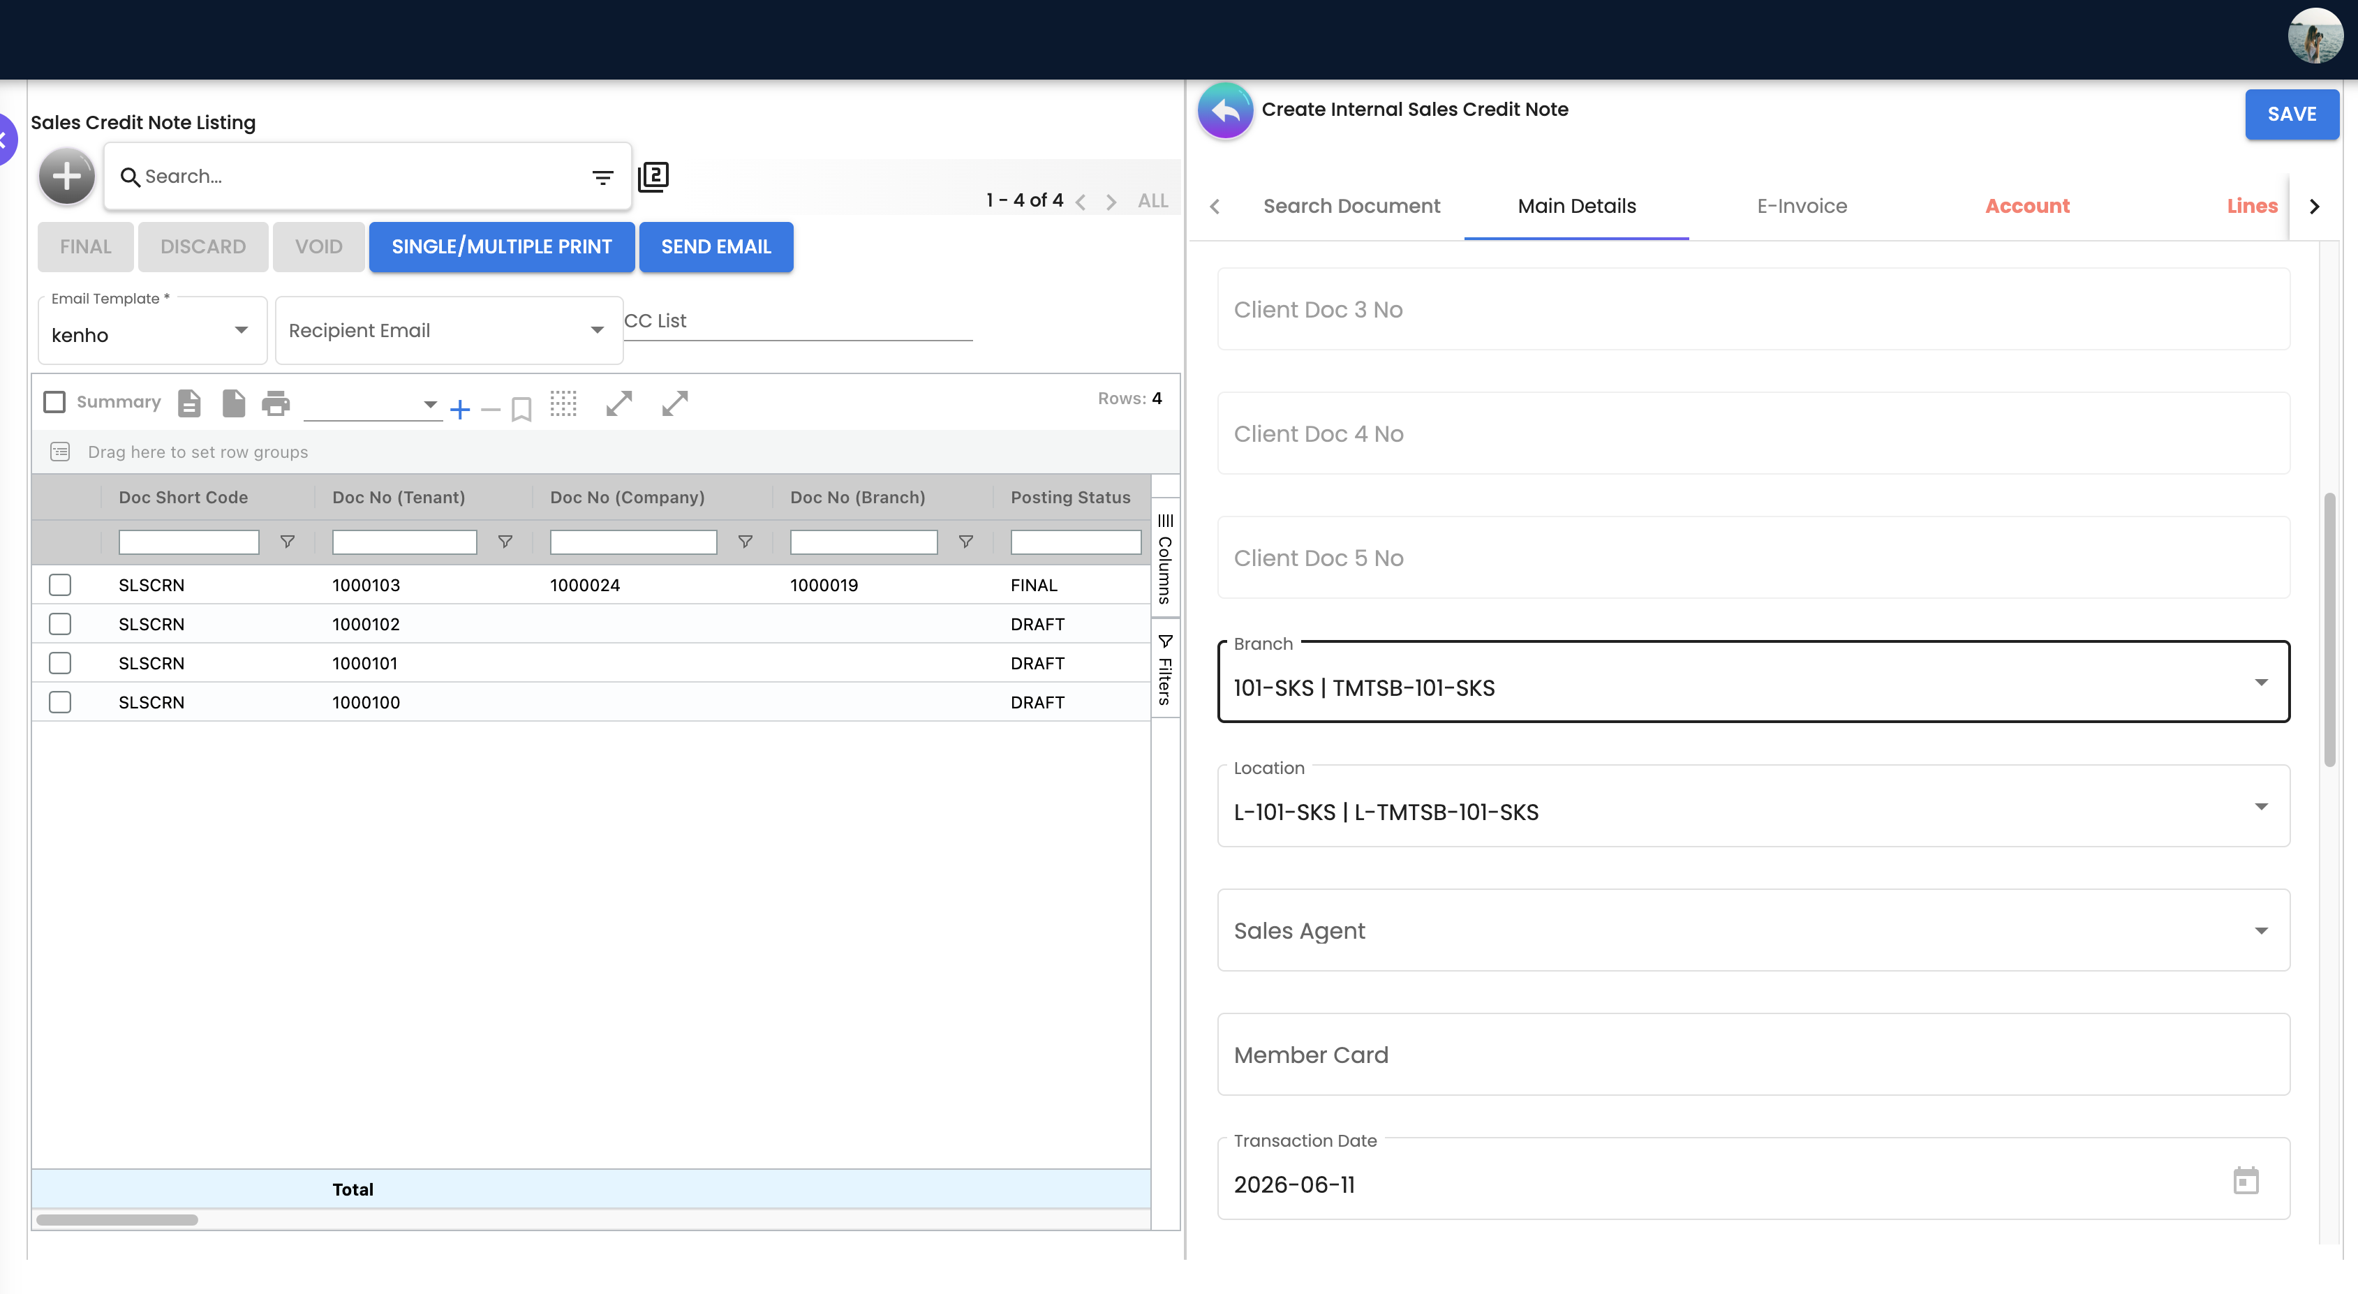This screenshot has width=2358, height=1294.
Task: Click the SINGLE/MULTIPLE PRINT button
Action: (x=502, y=247)
